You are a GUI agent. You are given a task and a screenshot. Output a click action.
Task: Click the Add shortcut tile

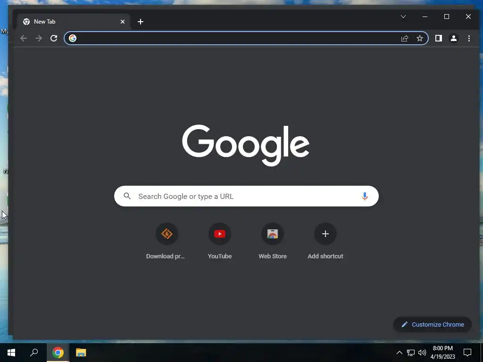click(x=325, y=241)
